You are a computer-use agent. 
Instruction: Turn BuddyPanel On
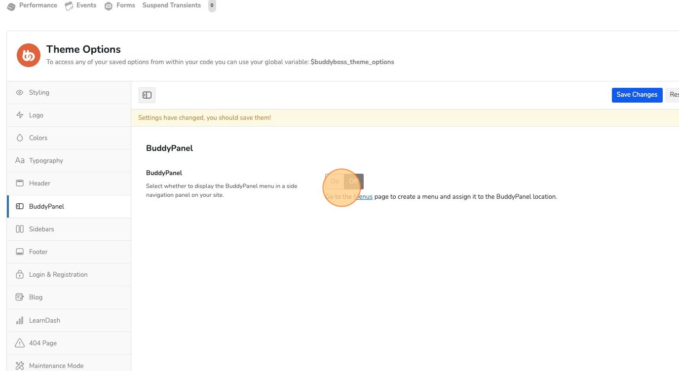click(335, 182)
